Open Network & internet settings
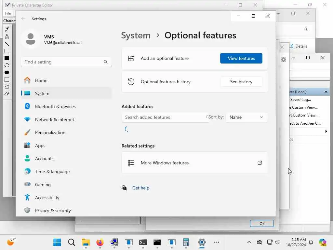This screenshot has width=333, height=250. tap(66, 119)
